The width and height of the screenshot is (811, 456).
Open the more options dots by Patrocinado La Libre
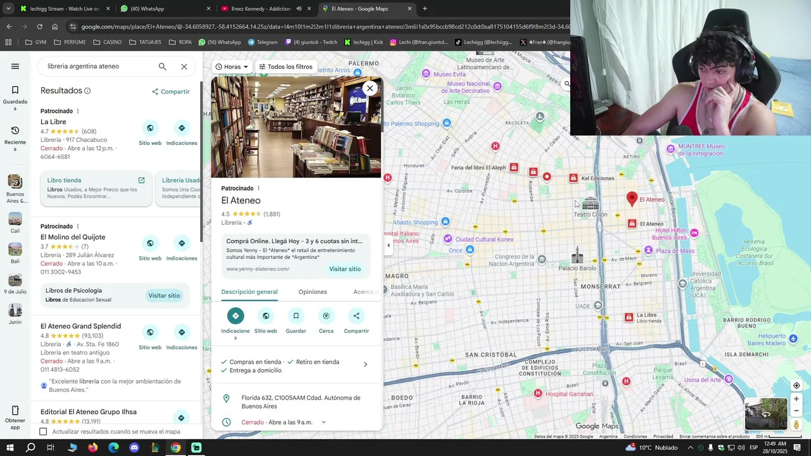(78, 111)
